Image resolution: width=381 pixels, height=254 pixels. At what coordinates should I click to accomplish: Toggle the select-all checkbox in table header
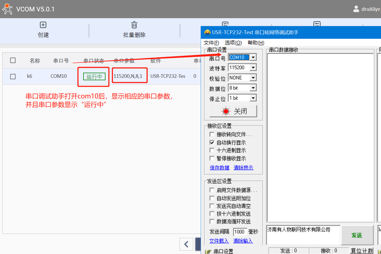click(13, 60)
